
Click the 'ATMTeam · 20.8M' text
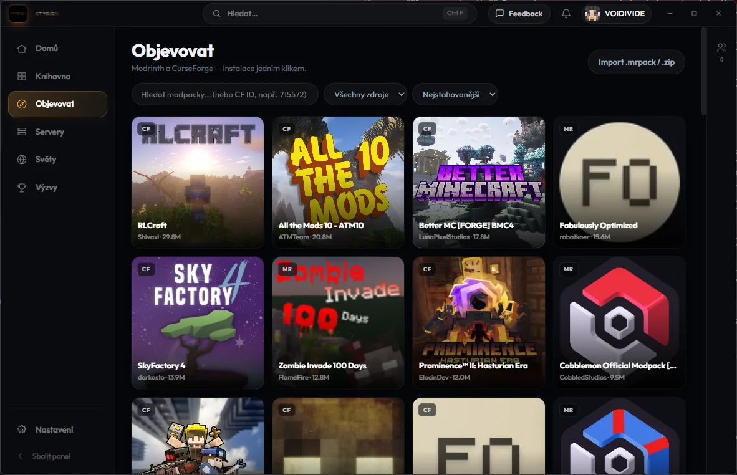pyautogui.click(x=305, y=238)
